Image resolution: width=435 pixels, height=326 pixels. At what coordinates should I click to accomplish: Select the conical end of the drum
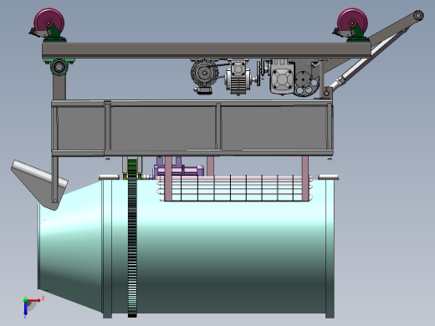(x=70, y=247)
